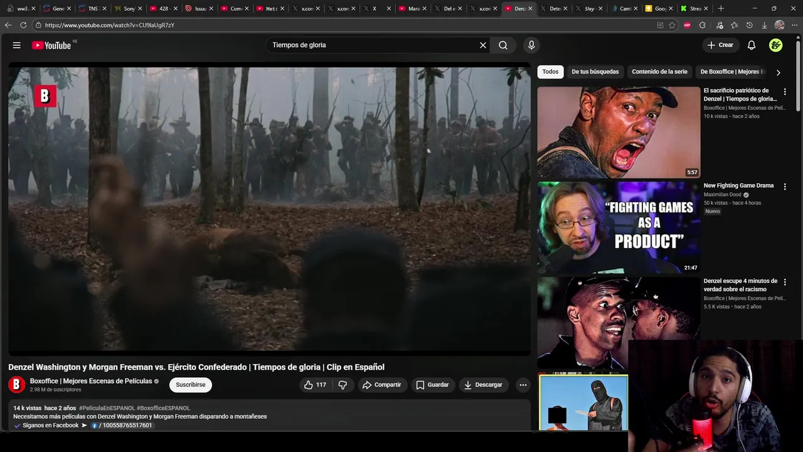This screenshot has height=452, width=803.
Task: Click the Suscribirse button
Action: (x=190, y=385)
